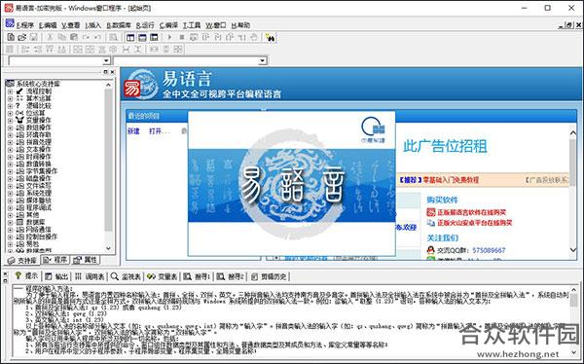Switch to the 变量表 tab
584x364 pixels.
(x=162, y=276)
